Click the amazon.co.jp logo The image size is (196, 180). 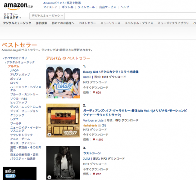click(x=18, y=6)
